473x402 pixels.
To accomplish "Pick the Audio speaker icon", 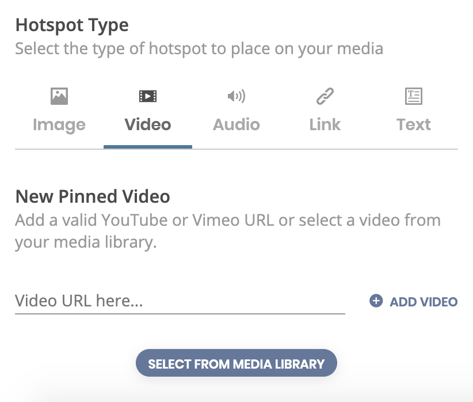I will click(236, 96).
